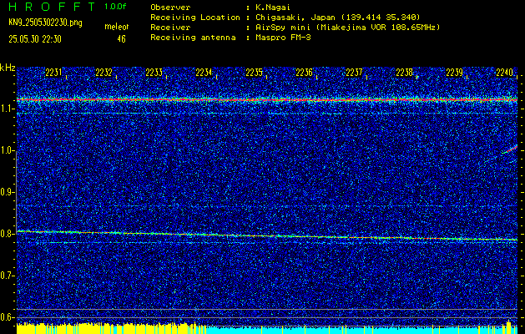Image resolution: width=525 pixels, height=334 pixels.
Task: Select the Chigasaki, Japan location value
Action: pos(337,18)
